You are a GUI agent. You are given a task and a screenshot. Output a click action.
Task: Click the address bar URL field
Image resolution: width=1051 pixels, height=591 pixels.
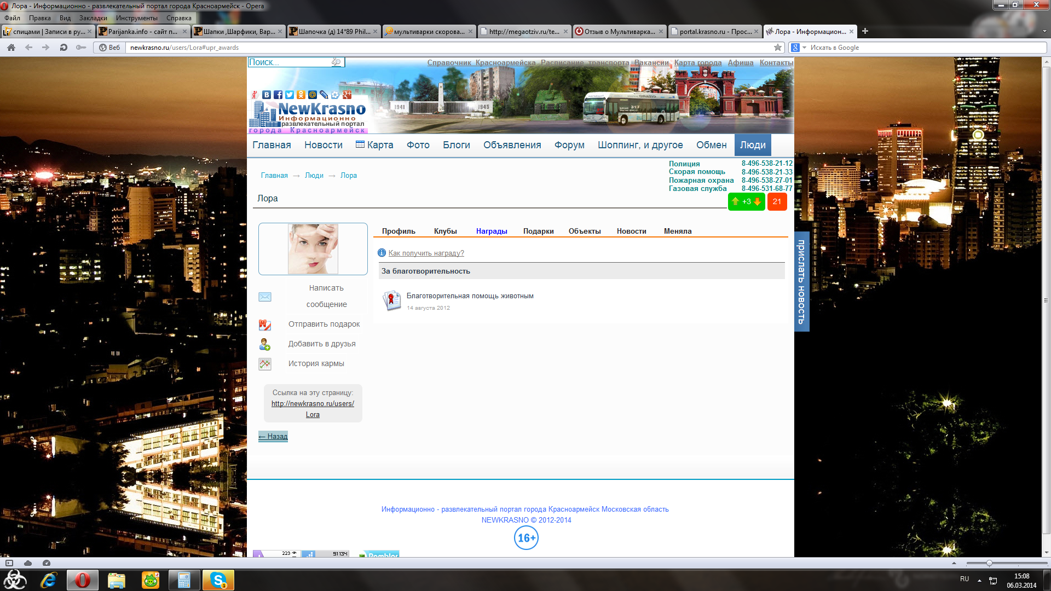[449, 48]
